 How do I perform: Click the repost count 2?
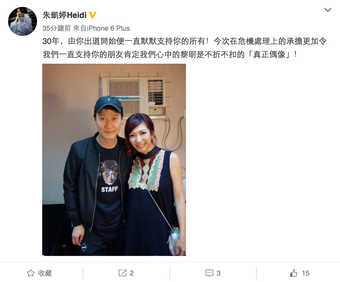(132, 273)
